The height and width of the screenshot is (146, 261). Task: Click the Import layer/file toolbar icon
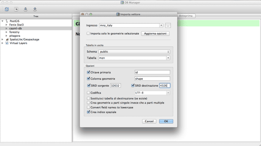25,9
